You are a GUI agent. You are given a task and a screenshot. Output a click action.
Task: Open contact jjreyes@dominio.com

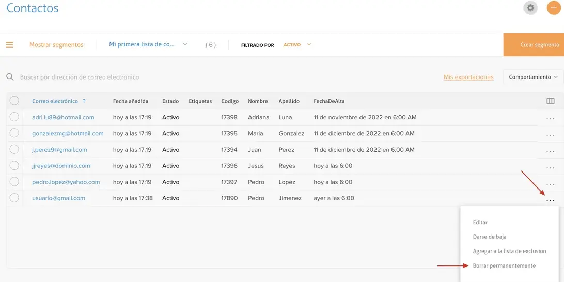coord(61,166)
